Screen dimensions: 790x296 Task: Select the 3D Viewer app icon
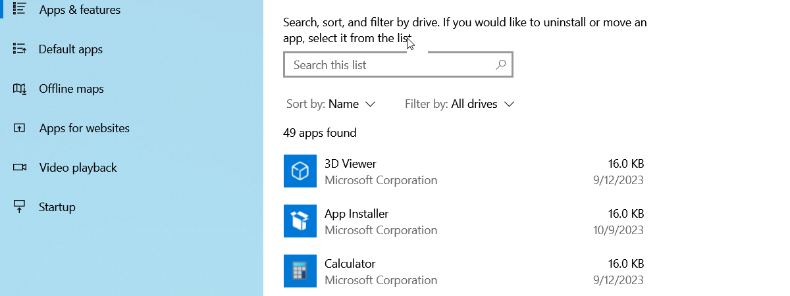(300, 171)
